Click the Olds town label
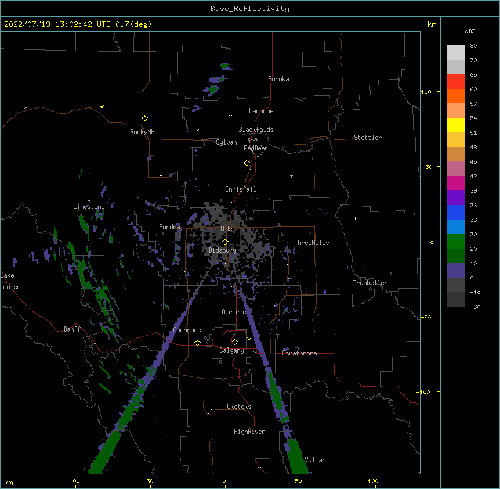 [225, 229]
